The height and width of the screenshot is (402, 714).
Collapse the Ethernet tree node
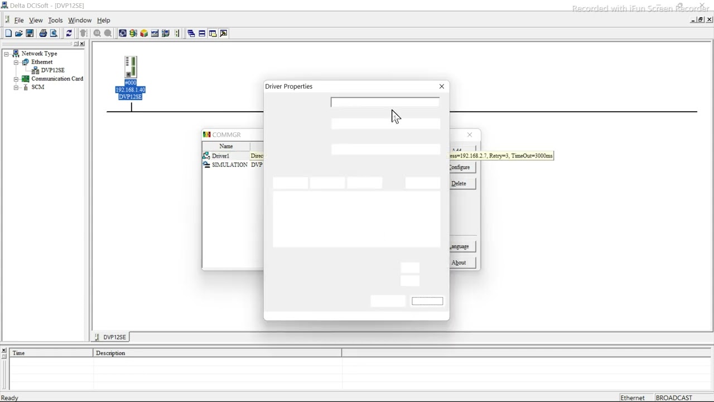pyautogui.click(x=16, y=62)
